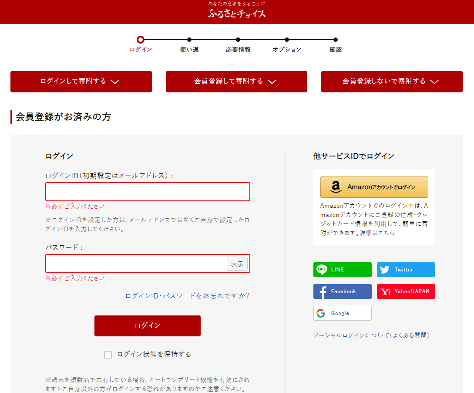
Task: Toggle password visibility with 表示 button
Action: [237, 264]
